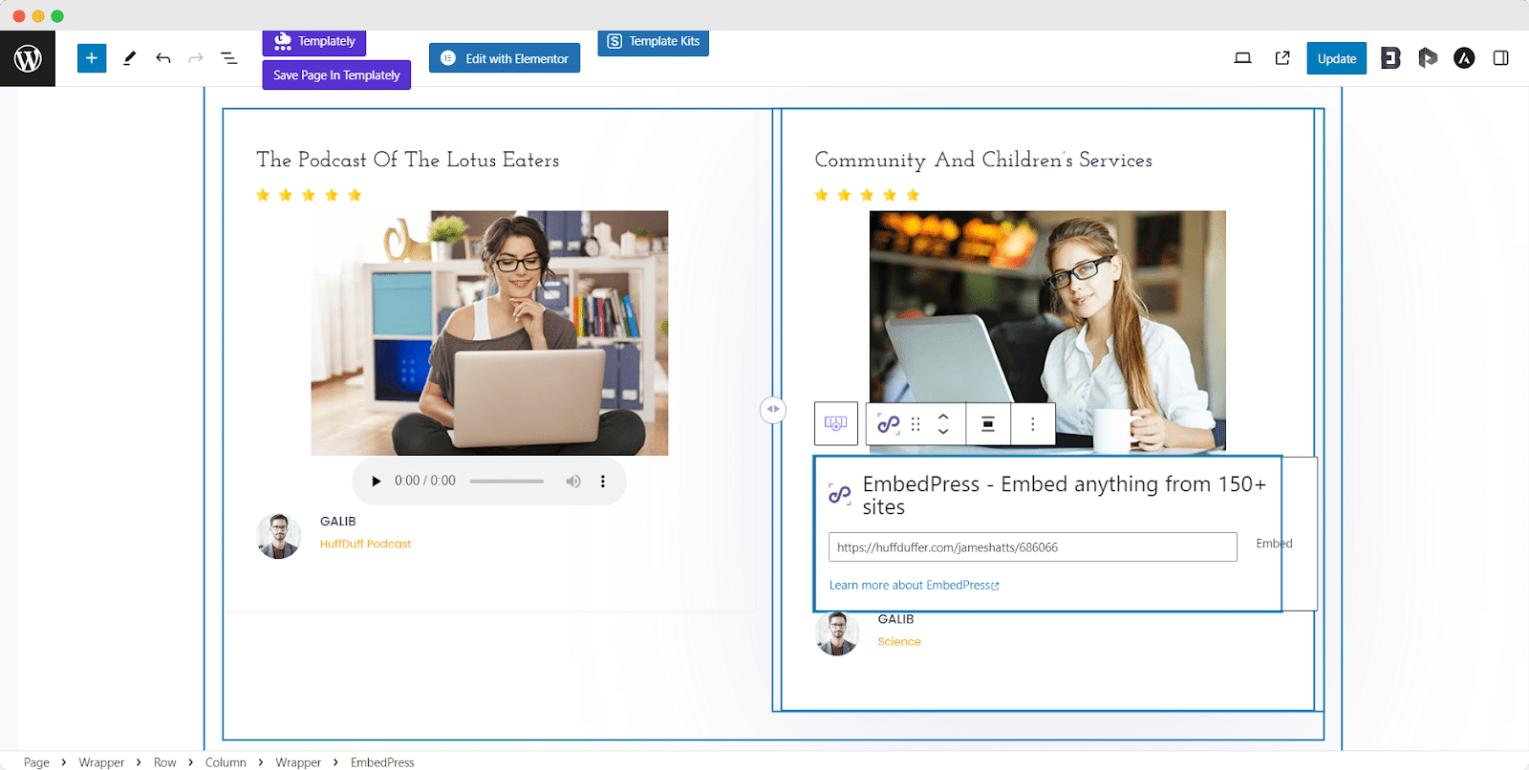Click the audio progress slider
1529x770 pixels.
506,481
